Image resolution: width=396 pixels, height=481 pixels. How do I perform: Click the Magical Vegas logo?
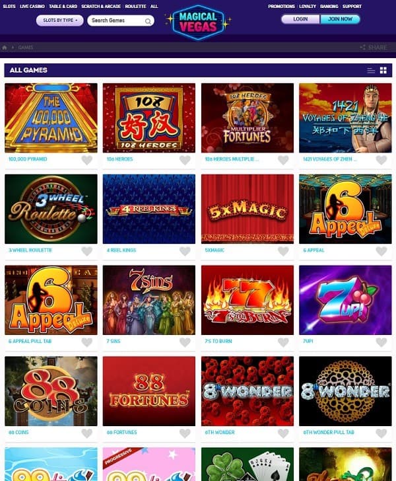click(x=198, y=22)
